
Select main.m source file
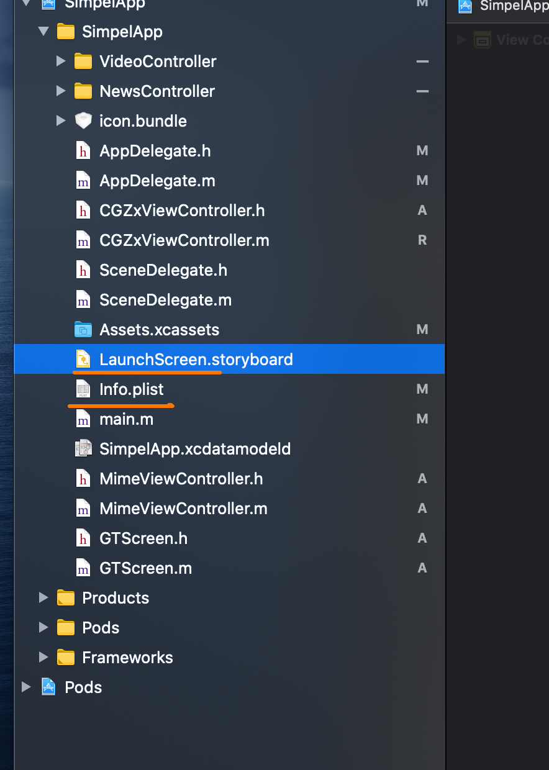[126, 419]
